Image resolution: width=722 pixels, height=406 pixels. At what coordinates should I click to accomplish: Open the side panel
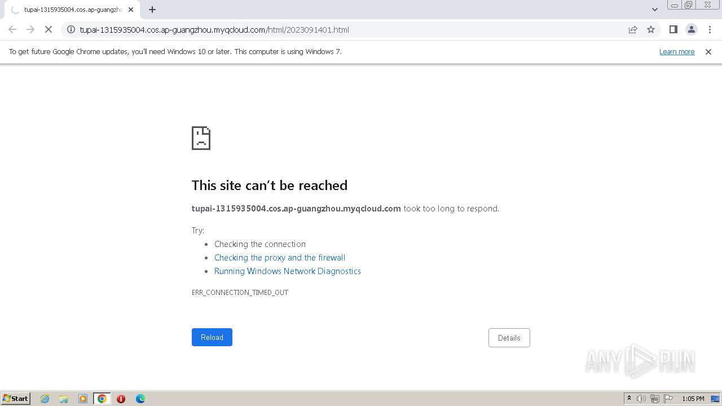click(673, 29)
